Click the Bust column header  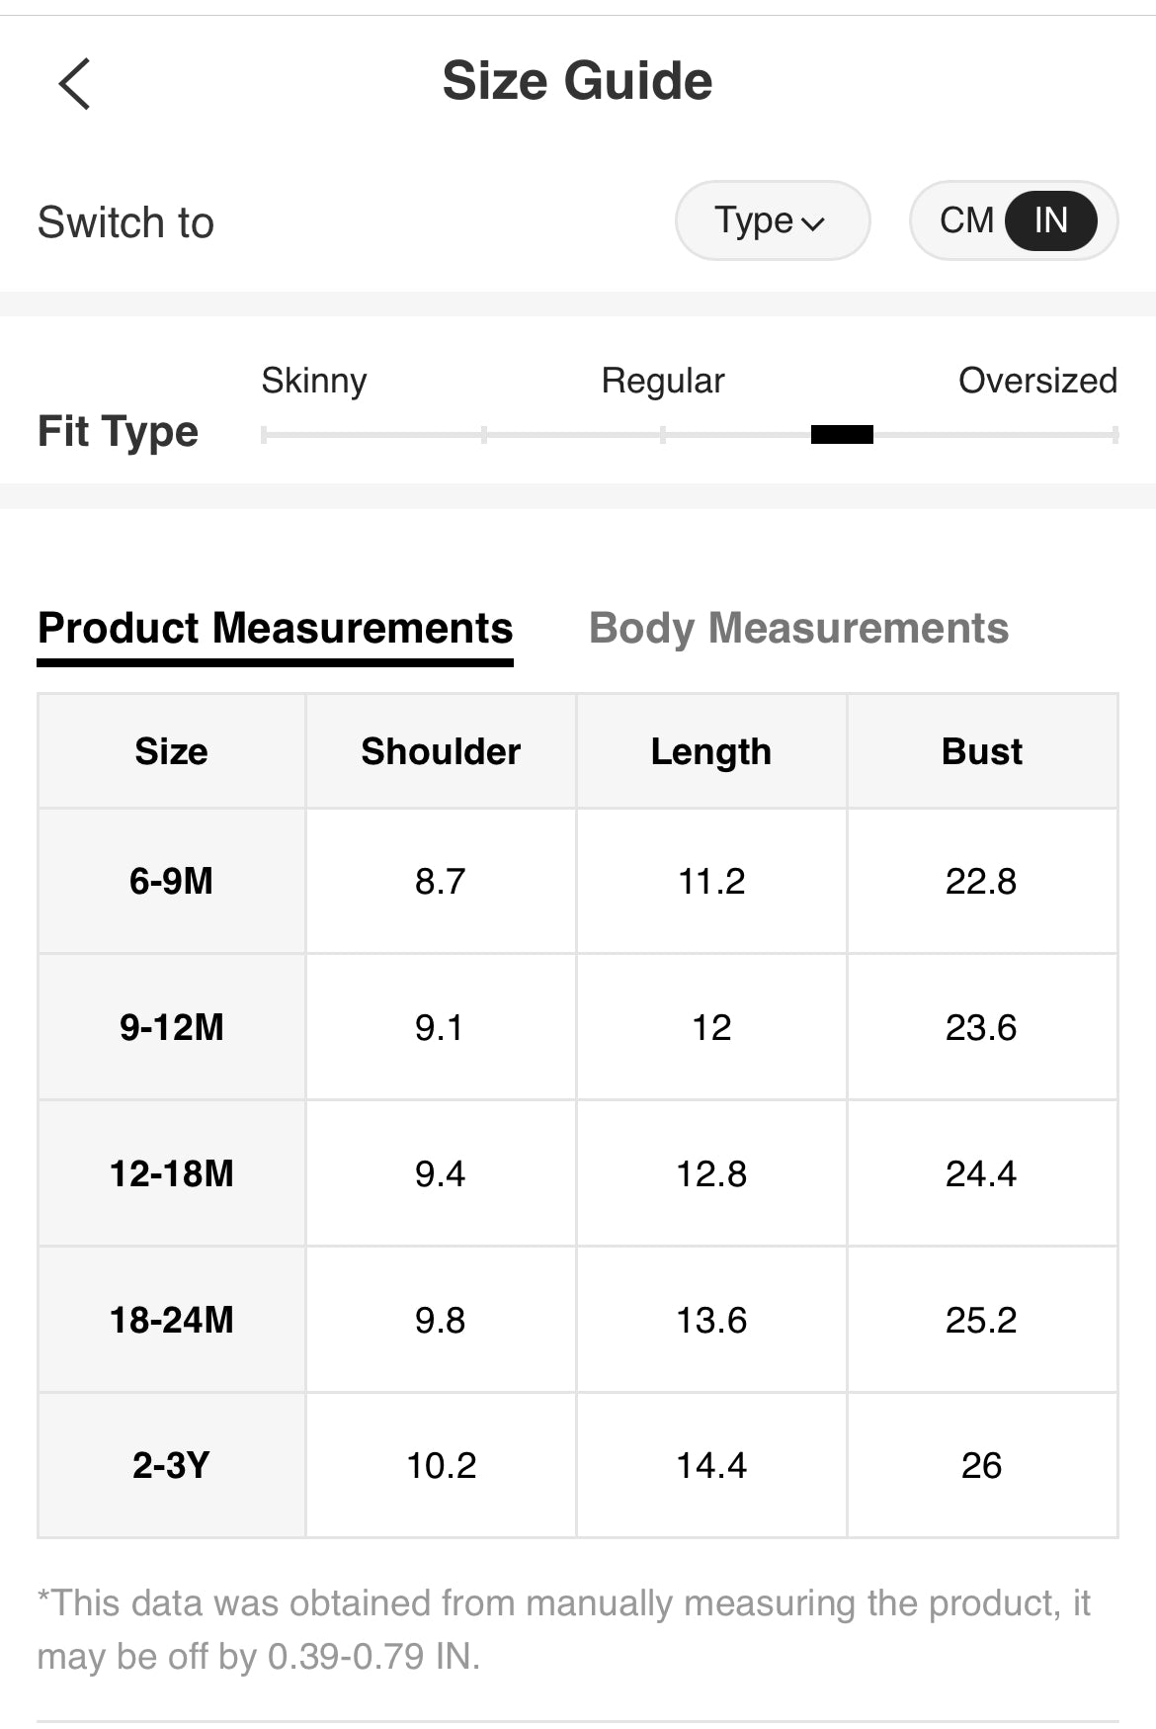981,751
